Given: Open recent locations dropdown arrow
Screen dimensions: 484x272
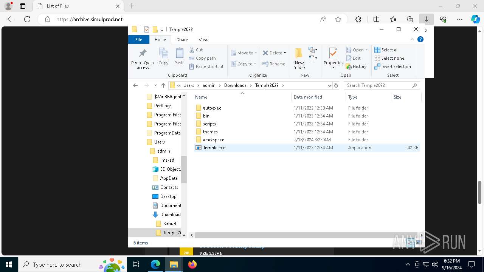Looking at the screenshot, I should pos(155,85).
